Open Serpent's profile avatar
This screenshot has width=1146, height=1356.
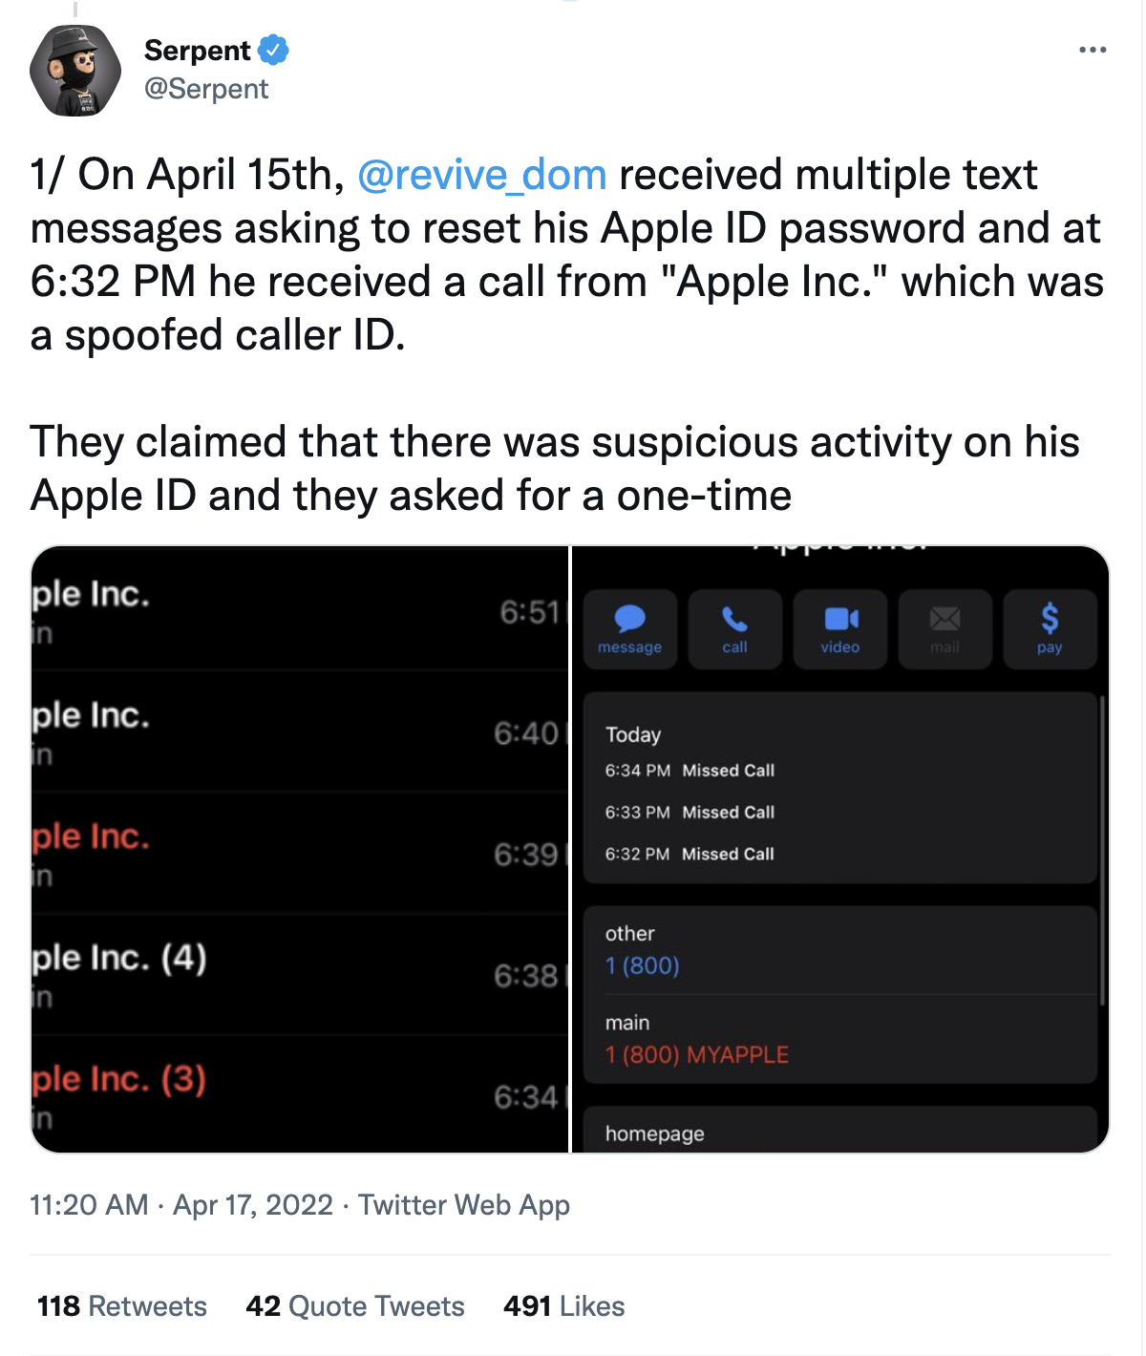click(x=74, y=70)
